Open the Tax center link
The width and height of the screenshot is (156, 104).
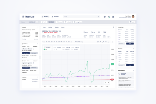pyautogui.click(x=36, y=39)
